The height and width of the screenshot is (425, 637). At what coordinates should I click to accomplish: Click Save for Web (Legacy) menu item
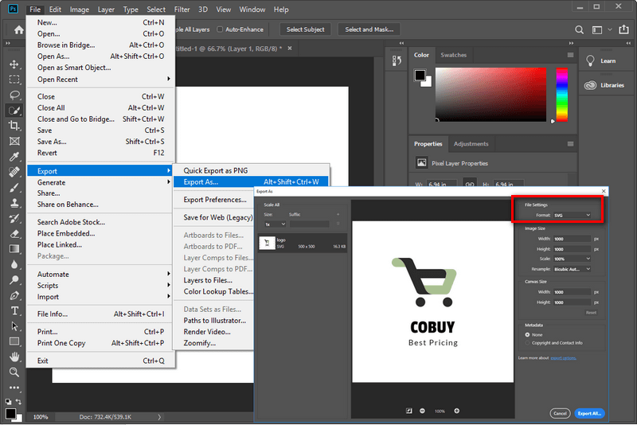[217, 217]
